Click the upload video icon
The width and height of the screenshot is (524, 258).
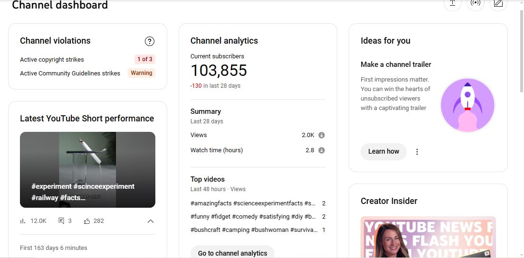pyautogui.click(x=452, y=3)
